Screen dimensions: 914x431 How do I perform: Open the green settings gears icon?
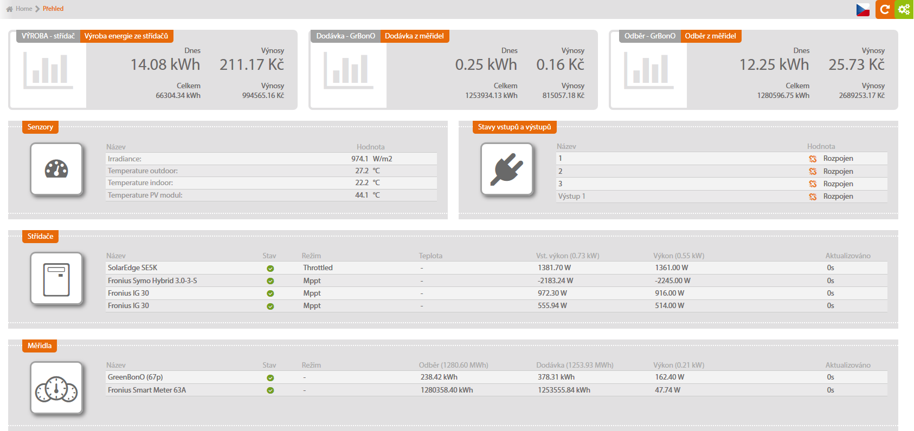[904, 9]
